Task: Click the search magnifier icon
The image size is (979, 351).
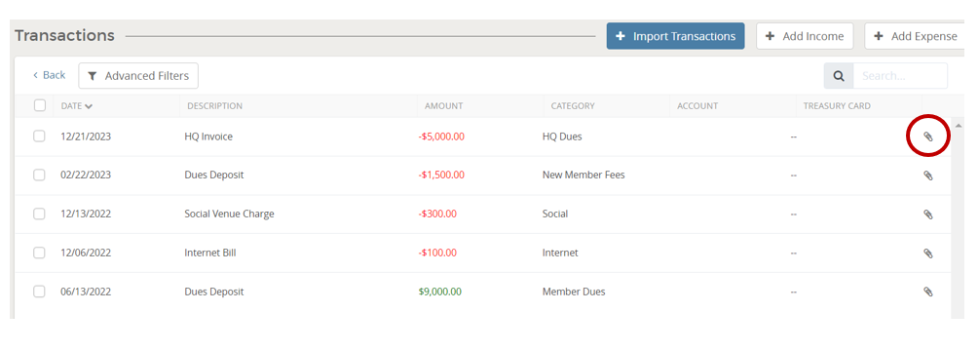Action: pyautogui.click(x=839, y=76)
